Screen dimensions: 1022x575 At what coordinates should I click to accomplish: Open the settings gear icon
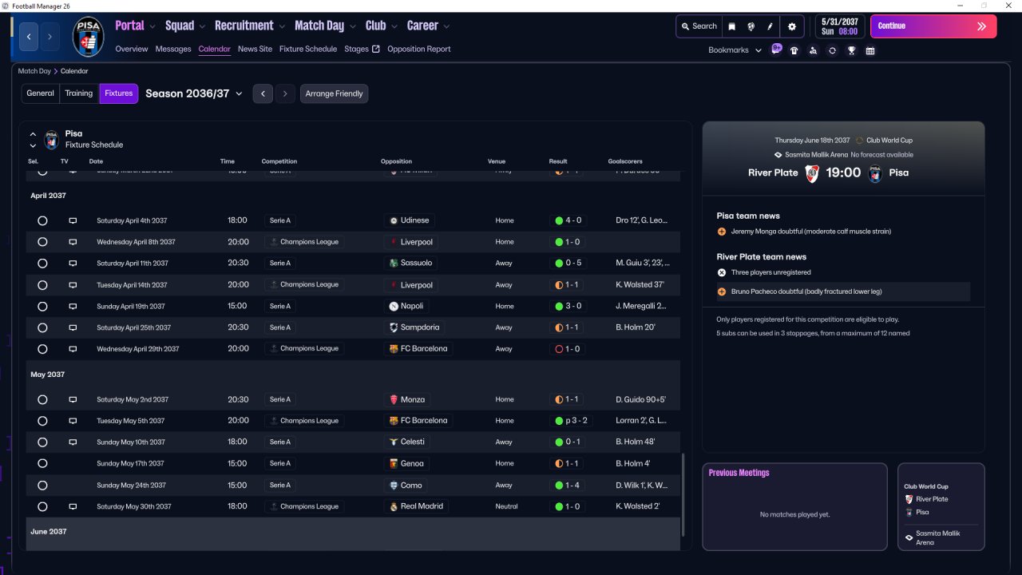coord(792,26)
